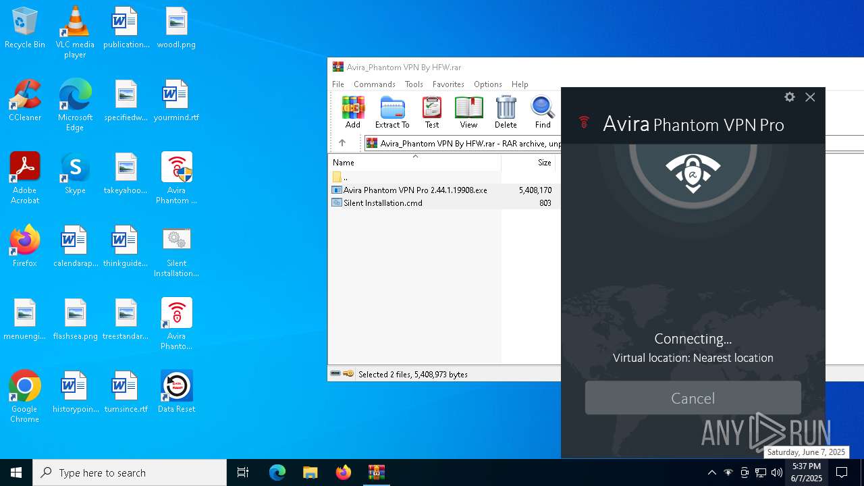This screenshot has height=486, width=864.
Task: Cancel the VPN connection attempt
Action: click(693, 398)
